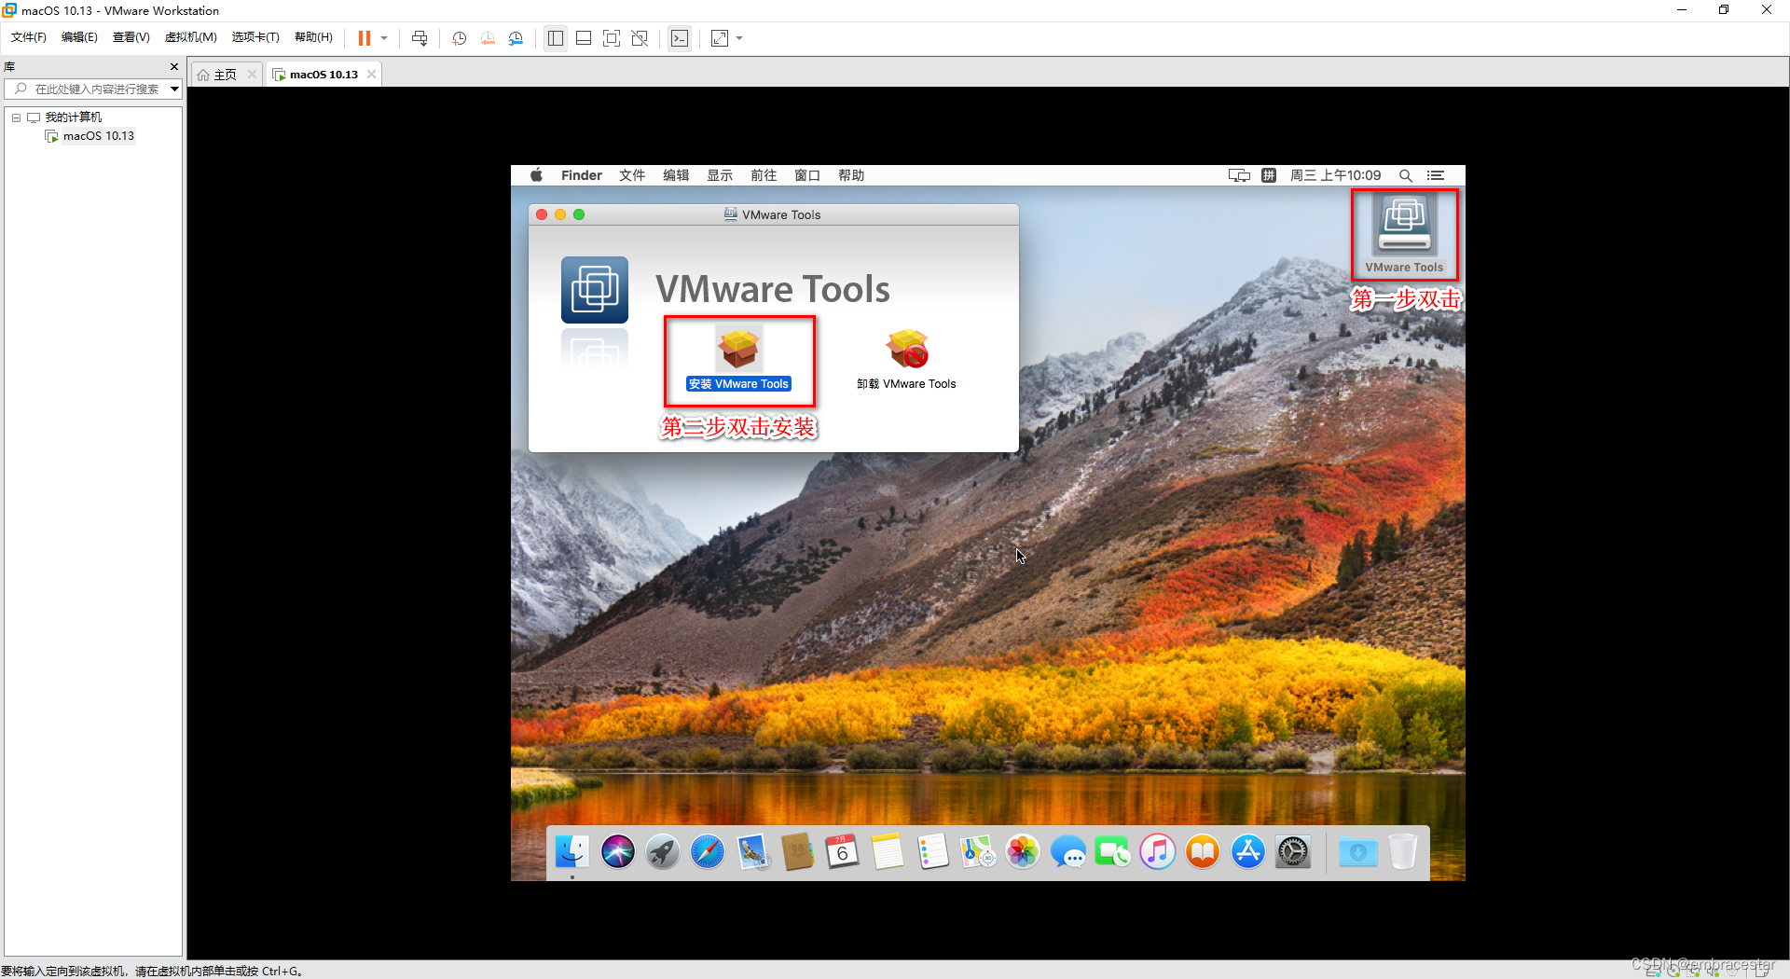Launch Siri from the Dock
Image resolution: width=1790 pixels, height=979 pixels.
pos(617,851)
